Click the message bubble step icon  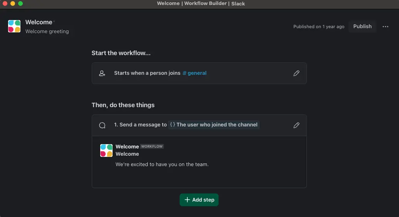(102, 125)
